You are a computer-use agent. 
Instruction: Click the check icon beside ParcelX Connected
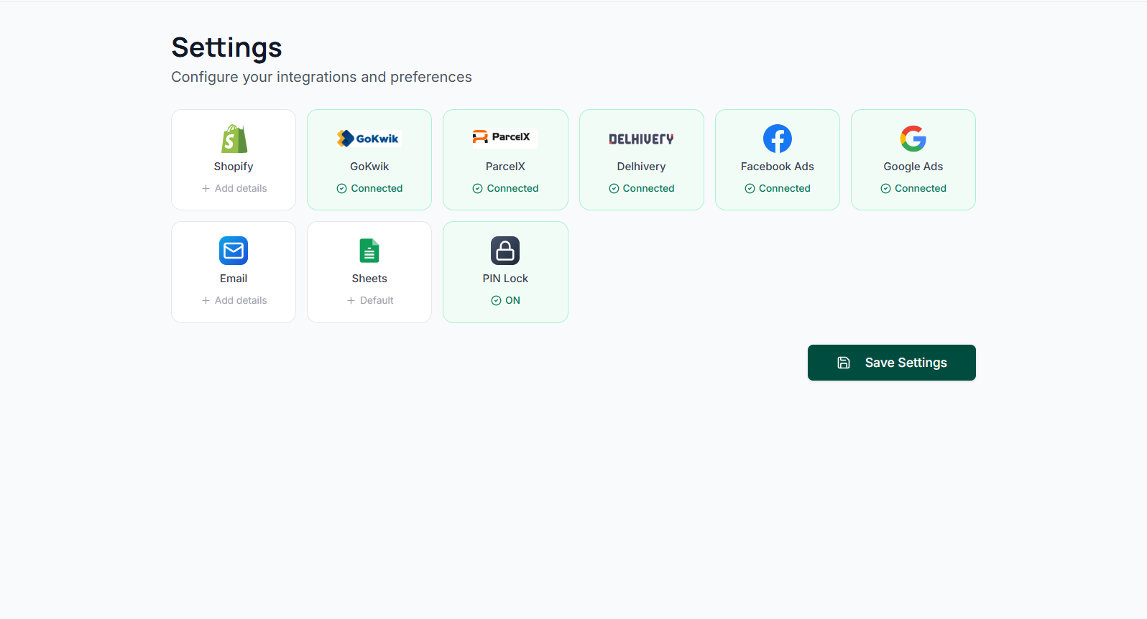[x=477, y=189]
